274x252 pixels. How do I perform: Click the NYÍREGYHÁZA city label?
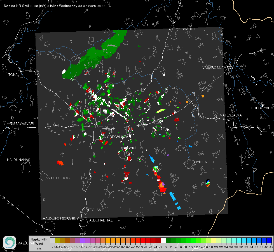[x=116, y=137]
